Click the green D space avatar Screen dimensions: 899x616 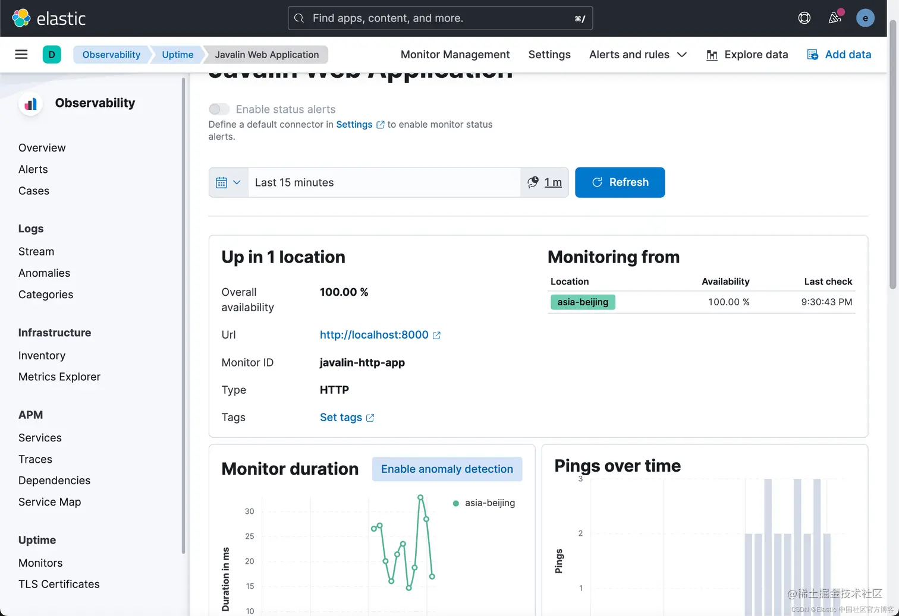point(52,55)
